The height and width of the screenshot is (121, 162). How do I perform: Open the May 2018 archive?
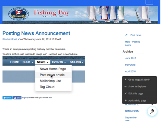click(130, 65)
